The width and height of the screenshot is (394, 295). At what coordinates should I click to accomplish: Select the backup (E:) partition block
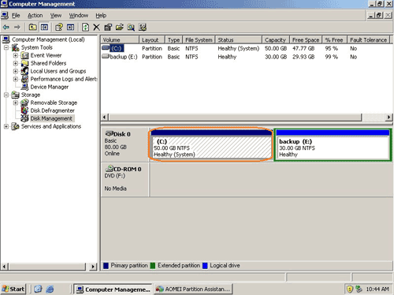(x=333, y=145)
